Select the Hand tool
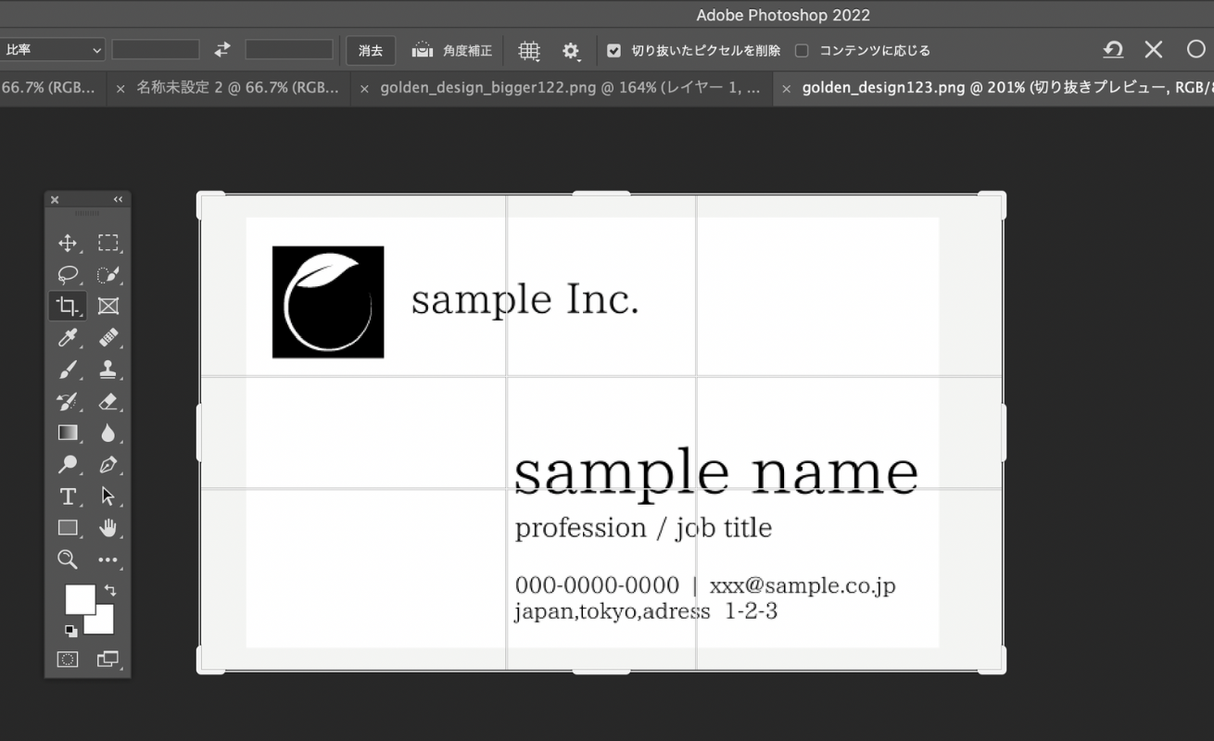Viewport: 1214px width, 741px height. point(108,528)
